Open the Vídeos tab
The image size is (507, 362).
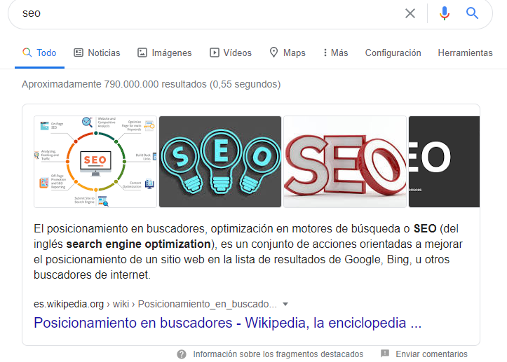[x=230, y=53]
